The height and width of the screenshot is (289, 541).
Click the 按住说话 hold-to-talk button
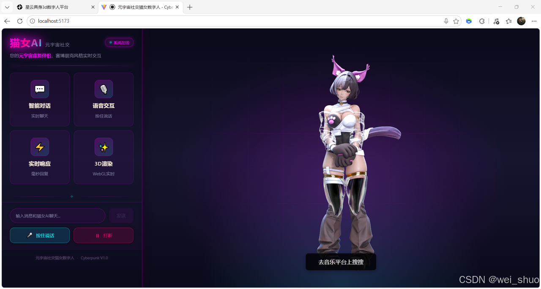(x=40, y=235)
